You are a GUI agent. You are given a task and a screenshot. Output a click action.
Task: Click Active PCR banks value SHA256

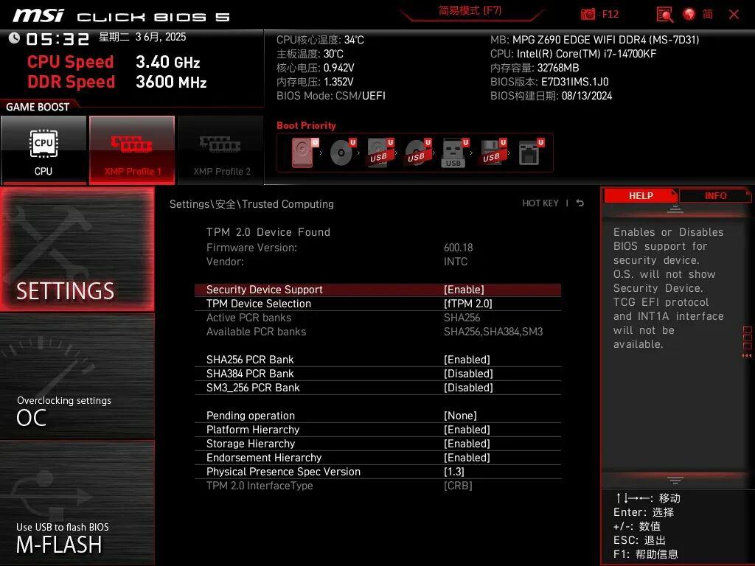462,318
